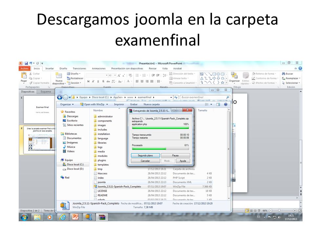This screenshot has width=315, height=236.
Task: Select the Descargas favorite folder
Action: (71, 116)
